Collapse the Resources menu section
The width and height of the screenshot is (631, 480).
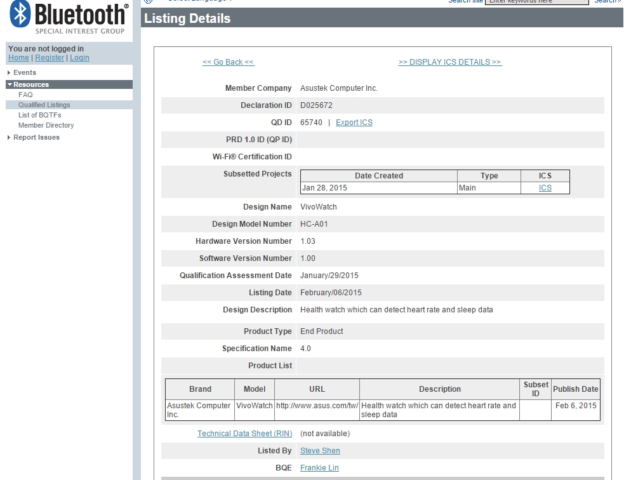tap(30, 84)
